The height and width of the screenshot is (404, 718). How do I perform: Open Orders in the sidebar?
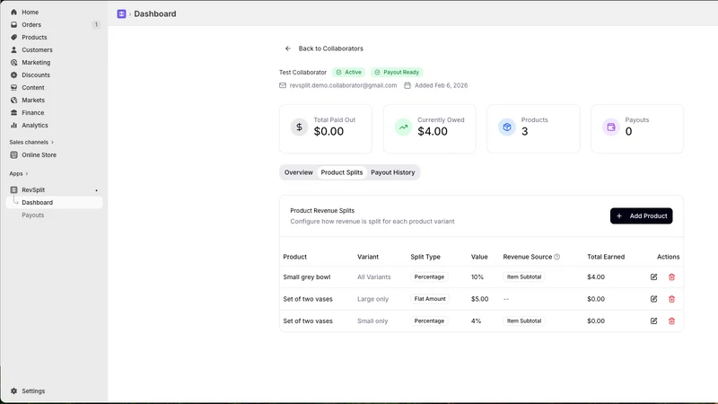pyautogui.click(x=54, y=25)
